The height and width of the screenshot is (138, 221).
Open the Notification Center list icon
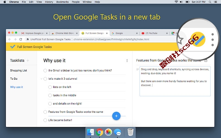[x=215, y=2]
